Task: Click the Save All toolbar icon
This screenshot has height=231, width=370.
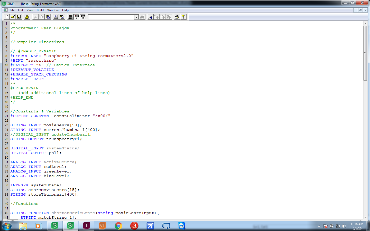Action: pyautogui.click(x=62, y=17)
